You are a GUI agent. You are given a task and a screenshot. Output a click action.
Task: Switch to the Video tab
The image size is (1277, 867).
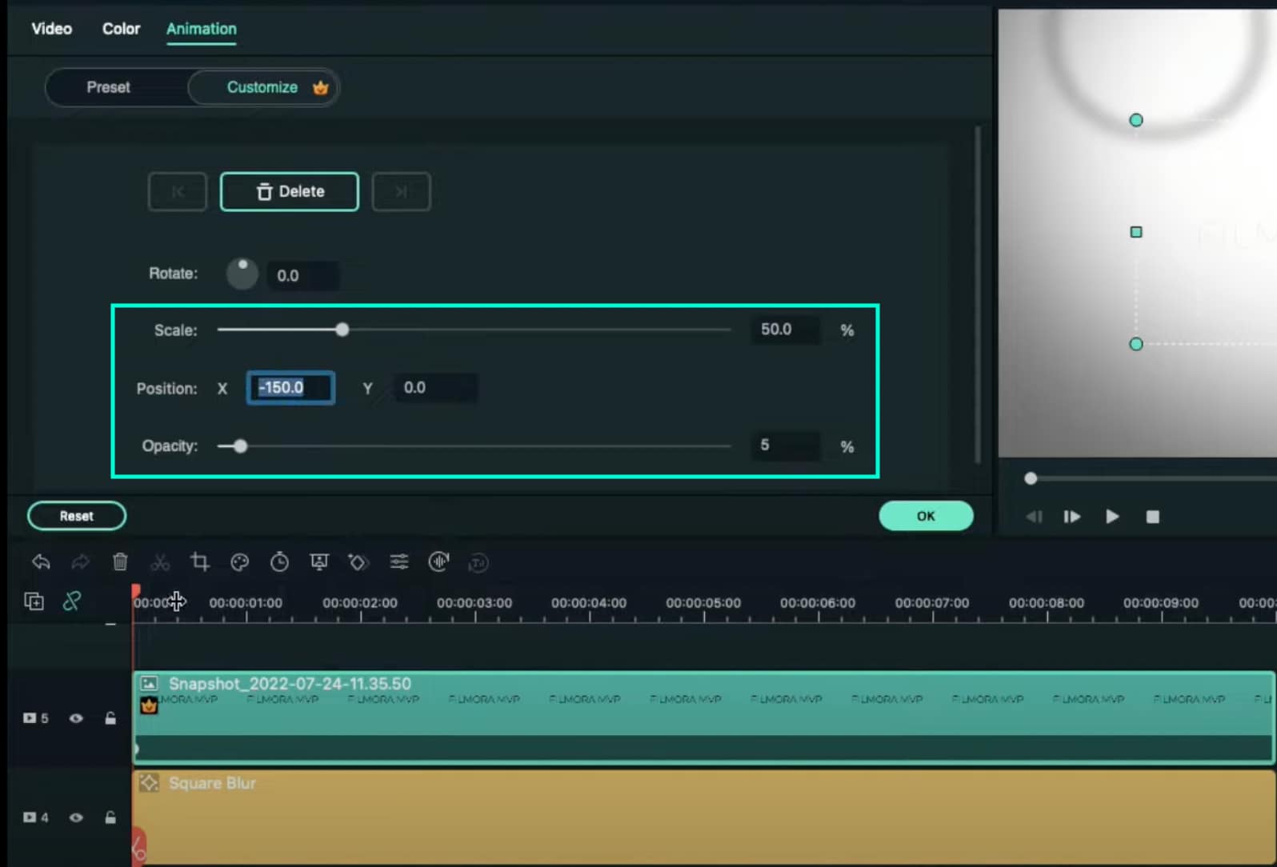(52, 29)
